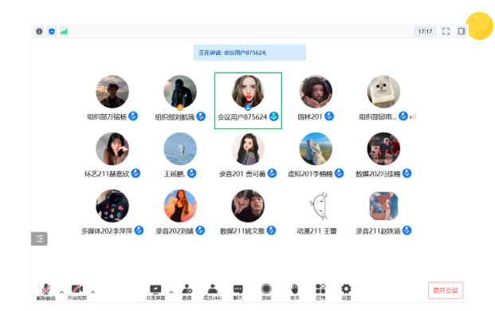Click the blue security shield icon
Screen dimensions: 495x311
click(x=52, y=31)
